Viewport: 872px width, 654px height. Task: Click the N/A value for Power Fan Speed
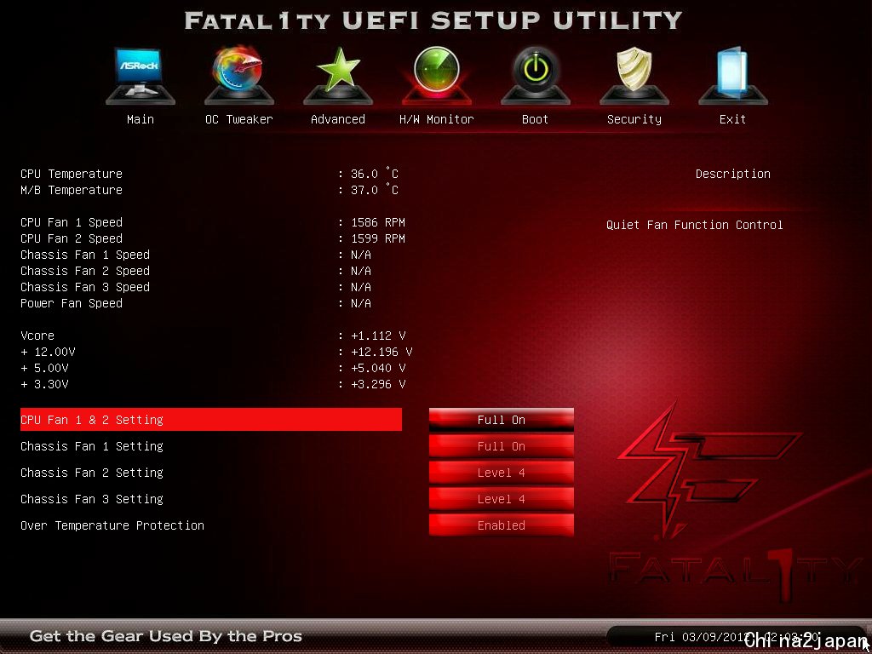coord(361,303)
